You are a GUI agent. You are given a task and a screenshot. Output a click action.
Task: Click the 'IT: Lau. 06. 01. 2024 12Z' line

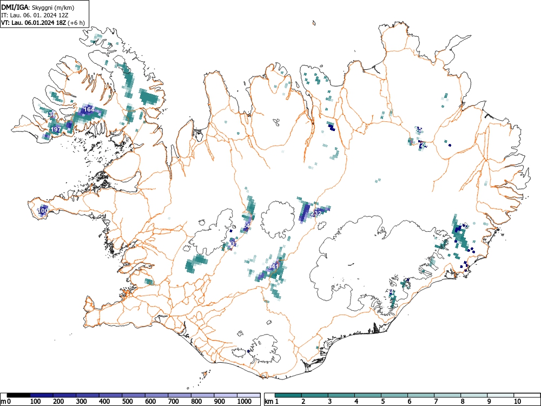[x=34, y=15]
